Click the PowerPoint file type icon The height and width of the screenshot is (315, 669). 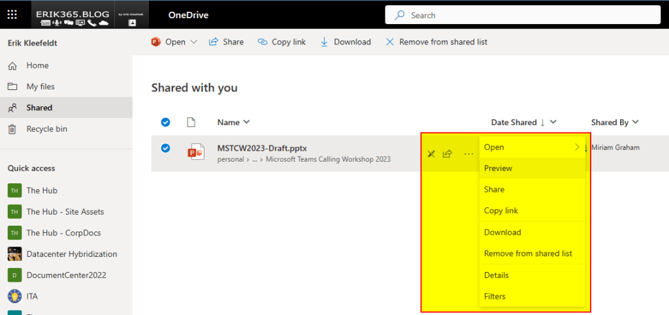tap(195, 152)
